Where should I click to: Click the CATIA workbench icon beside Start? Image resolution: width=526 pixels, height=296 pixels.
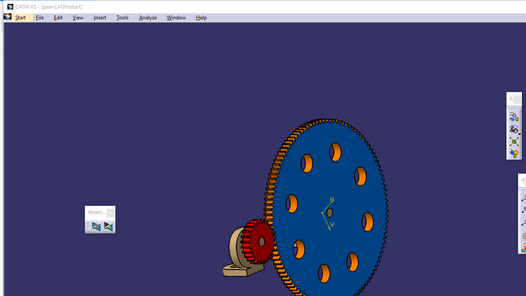tap(8, 17)
